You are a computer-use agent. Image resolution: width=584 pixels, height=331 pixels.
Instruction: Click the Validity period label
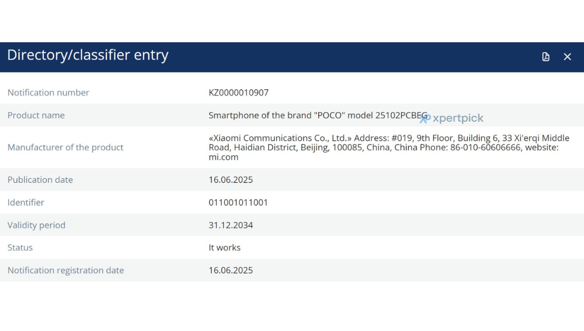point(36,225)
